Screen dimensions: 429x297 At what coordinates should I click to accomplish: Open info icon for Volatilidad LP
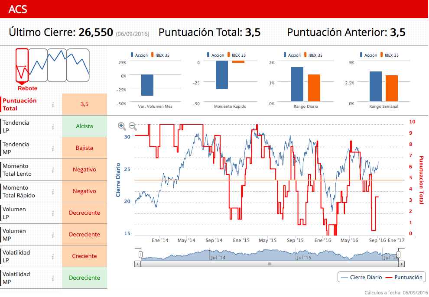53,256
